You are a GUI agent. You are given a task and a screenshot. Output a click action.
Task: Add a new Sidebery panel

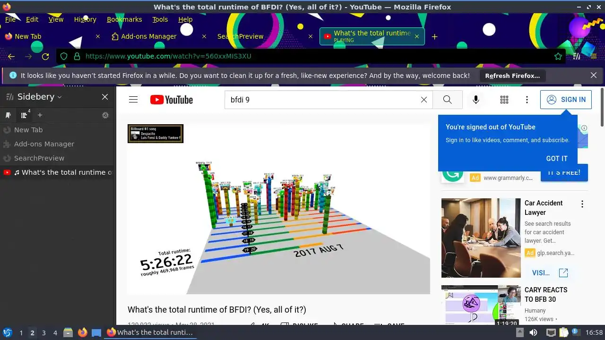40,115
